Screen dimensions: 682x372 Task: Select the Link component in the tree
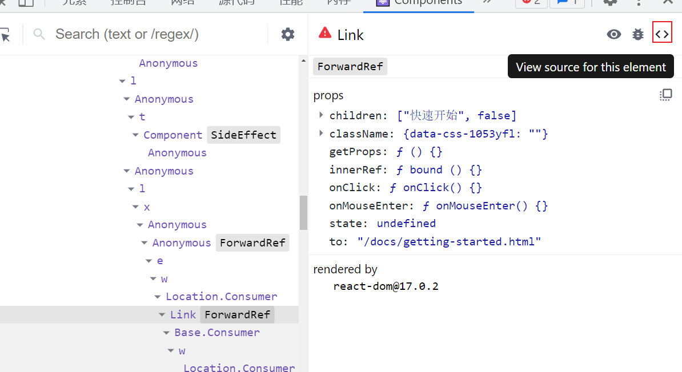click(183, 314)
